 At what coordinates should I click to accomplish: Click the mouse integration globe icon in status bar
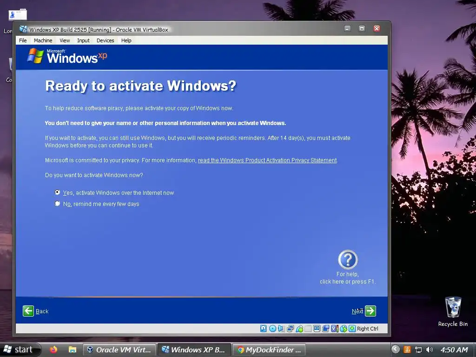344,329
